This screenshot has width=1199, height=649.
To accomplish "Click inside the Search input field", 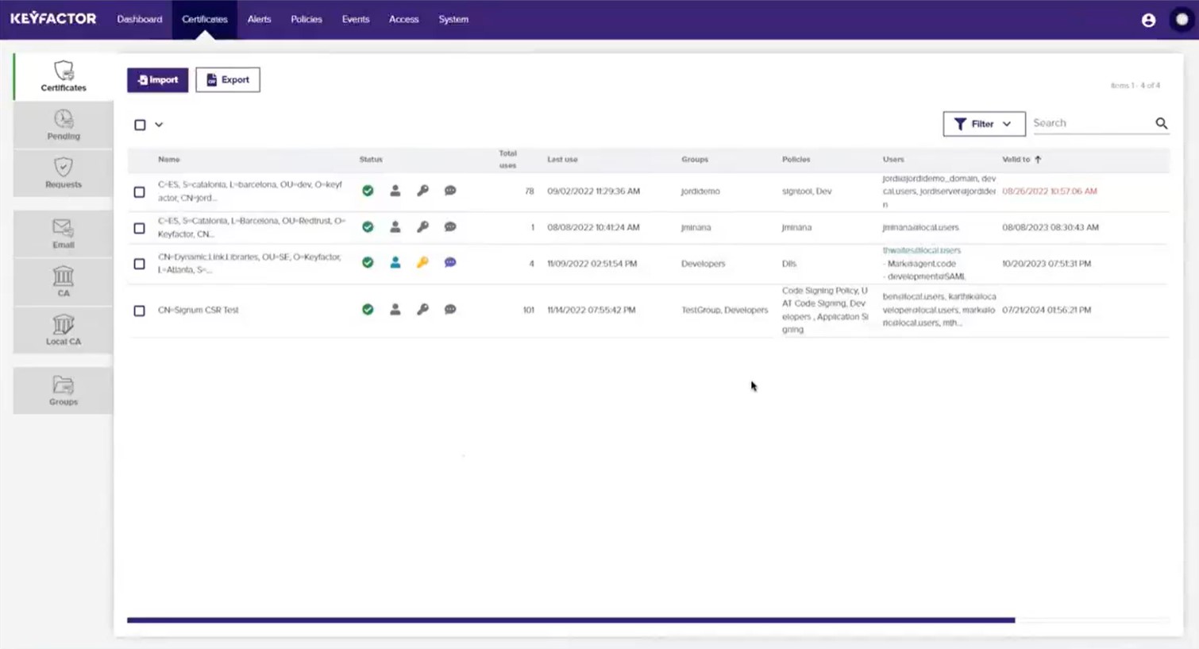I will click(1096, 123).
